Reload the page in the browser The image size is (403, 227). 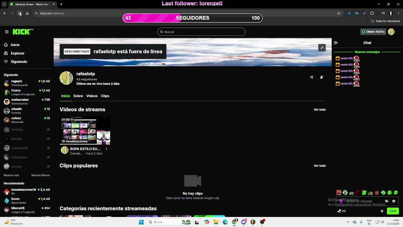(20, 13)
